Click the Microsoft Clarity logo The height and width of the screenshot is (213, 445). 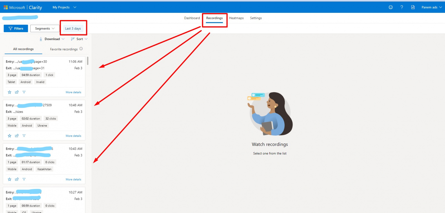[x=23, y=8]
